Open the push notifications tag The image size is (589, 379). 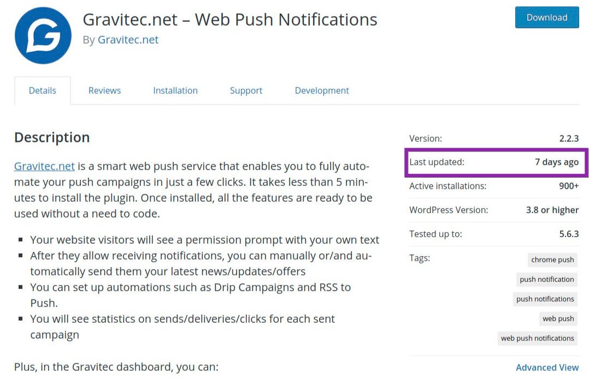coord(545,299)
